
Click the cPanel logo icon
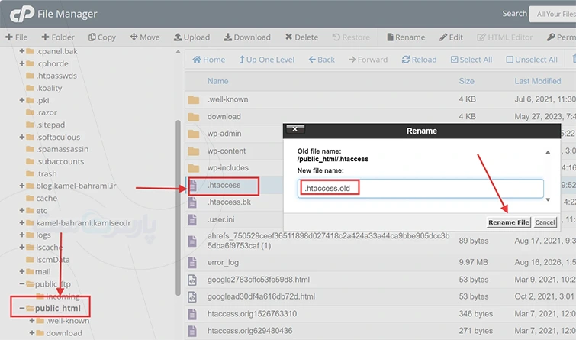pyautogui.click(x=21, y=15)
